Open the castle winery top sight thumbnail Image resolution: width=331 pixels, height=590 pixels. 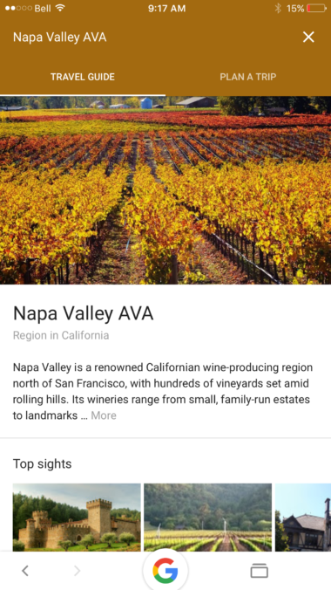point(77,518)
